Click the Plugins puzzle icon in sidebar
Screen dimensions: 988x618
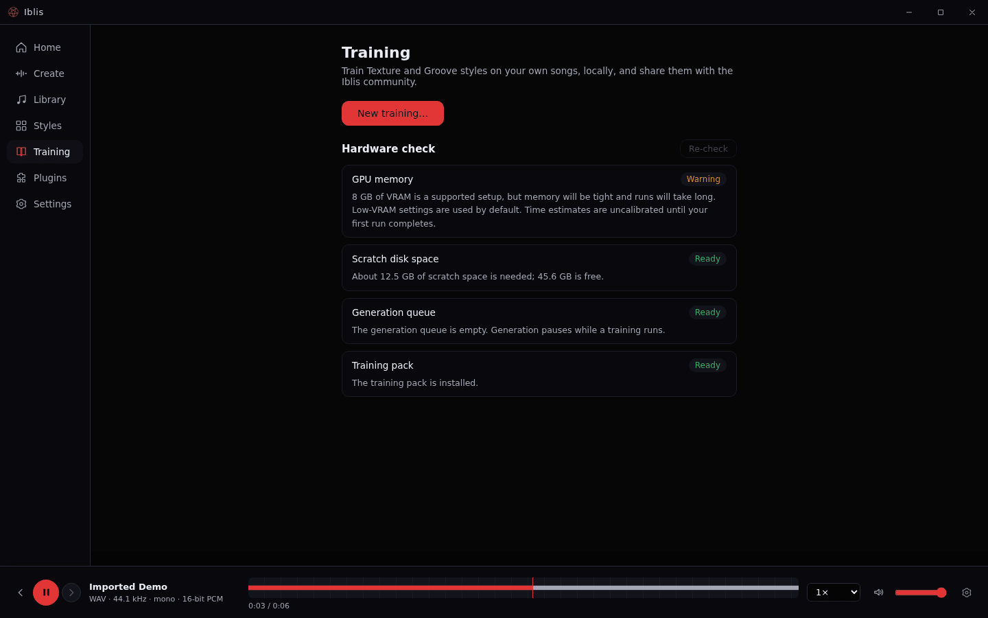tap(21, 178)
